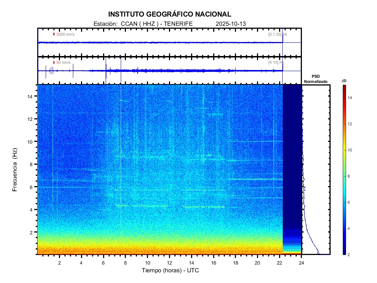Image resolution: width=377 pixels, height=283 pixels.
Task: Click the red top of the dB colorbar
Action: tap(344, 87)
